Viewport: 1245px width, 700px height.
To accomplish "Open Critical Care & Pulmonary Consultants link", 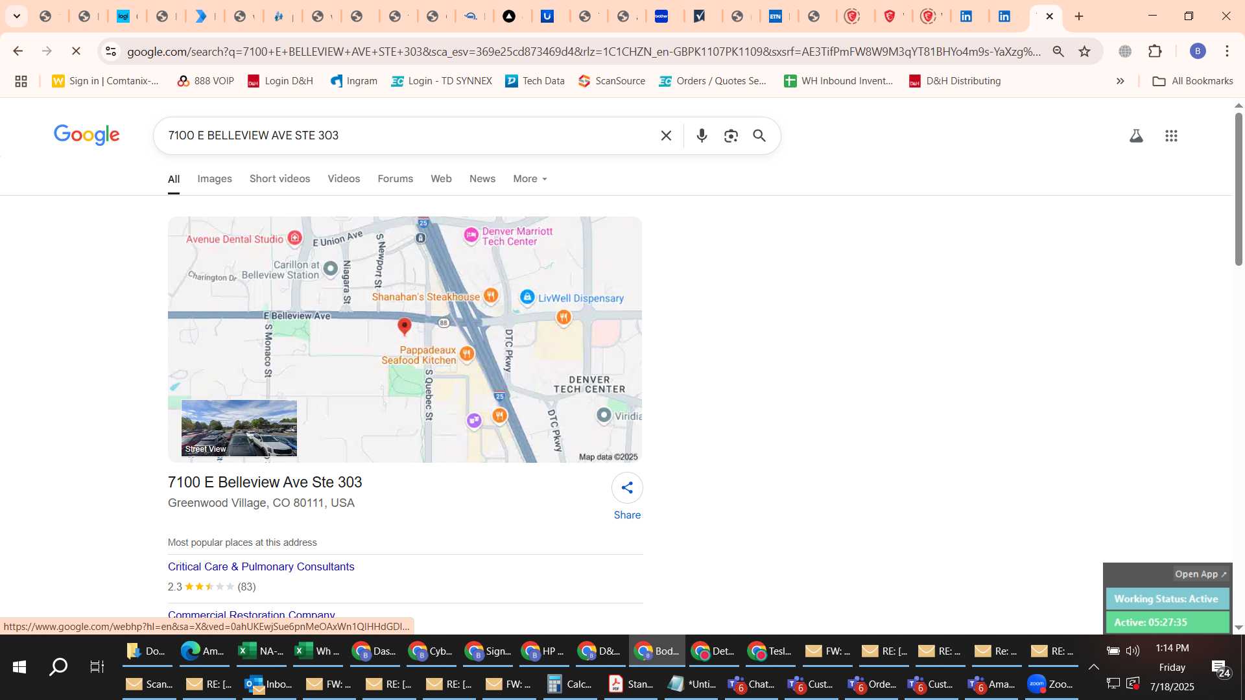I will (261, 566).
